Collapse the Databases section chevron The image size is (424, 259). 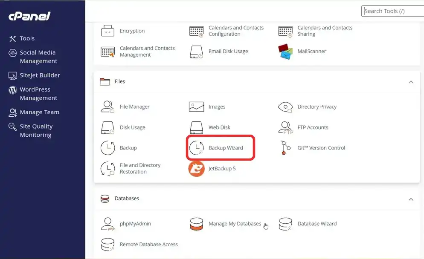tap(411, 199)
